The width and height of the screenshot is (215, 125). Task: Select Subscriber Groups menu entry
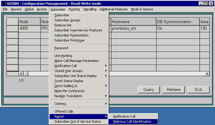67,20
